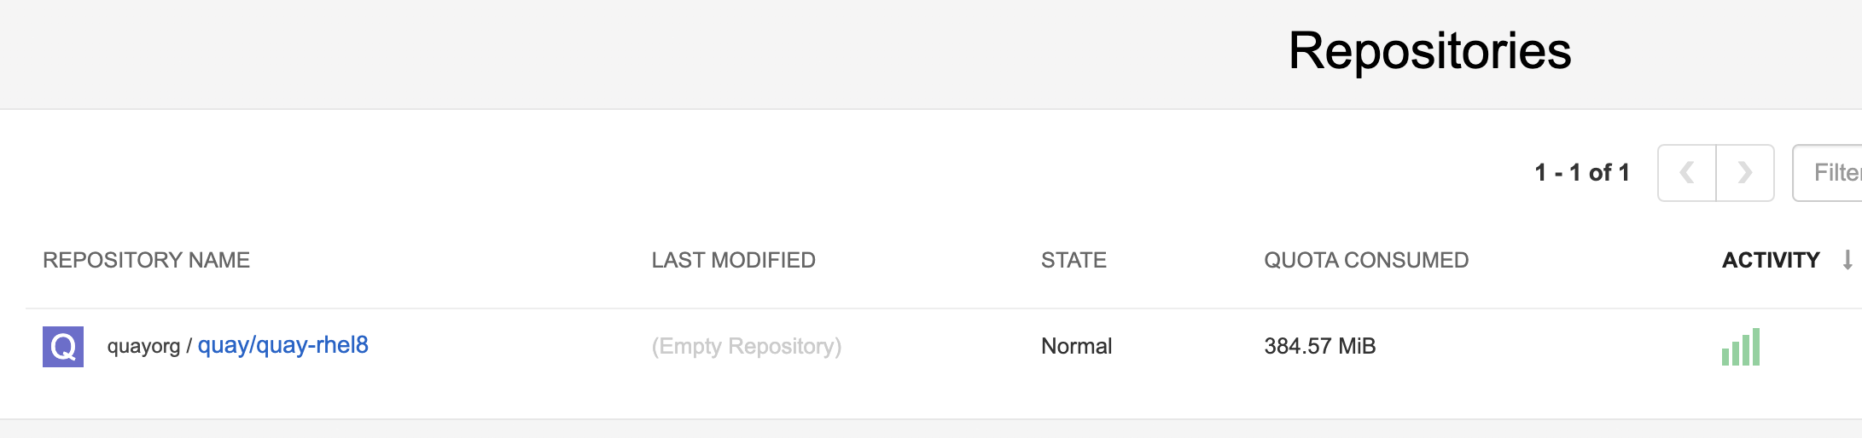Select the Normal state cell

pos(1076,346)
